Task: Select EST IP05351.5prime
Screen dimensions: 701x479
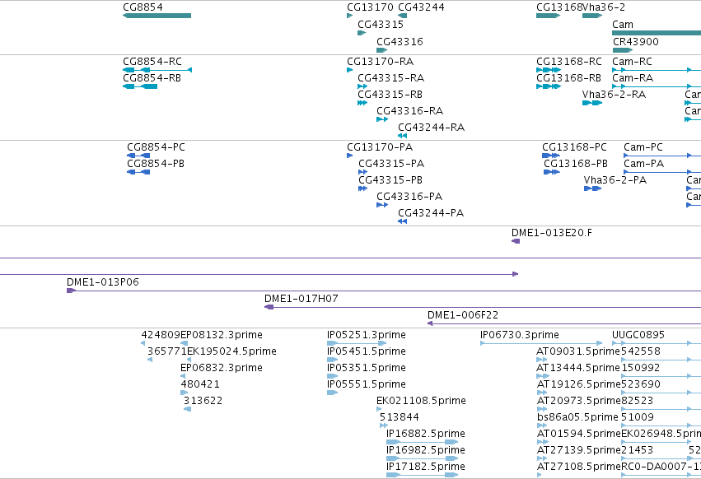Action: point(332,376)
